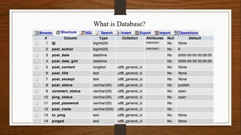Click the post_excerpt column name
Viewport: 241px width, 135px height.
(x=63, y=79)
